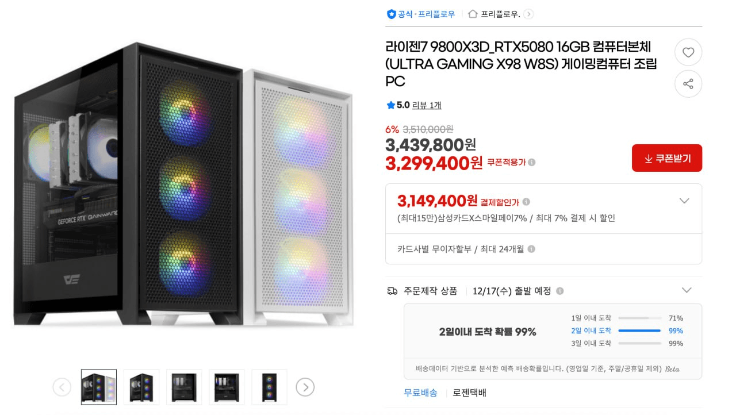The image size is (736, 415).
Task: Click info icon beside 결제할인가
Action: pos(526,202)
